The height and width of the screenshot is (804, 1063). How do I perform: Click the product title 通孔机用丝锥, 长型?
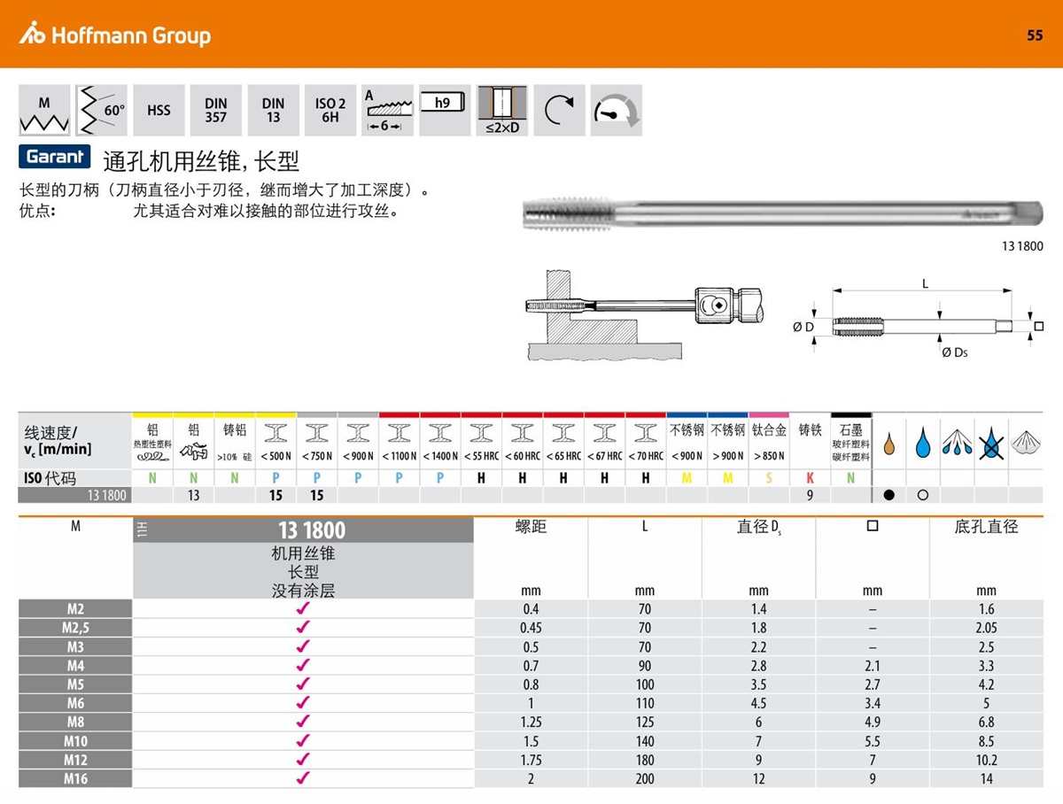tap(202, 160)
